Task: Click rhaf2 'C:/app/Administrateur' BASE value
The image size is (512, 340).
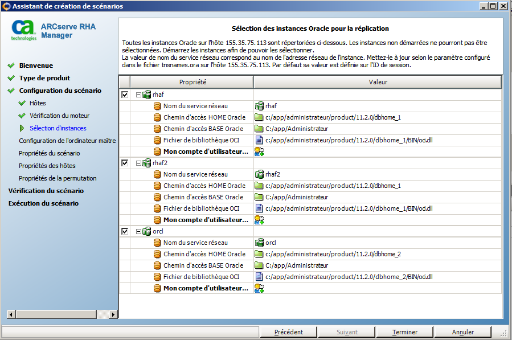Action: (297, 197)
